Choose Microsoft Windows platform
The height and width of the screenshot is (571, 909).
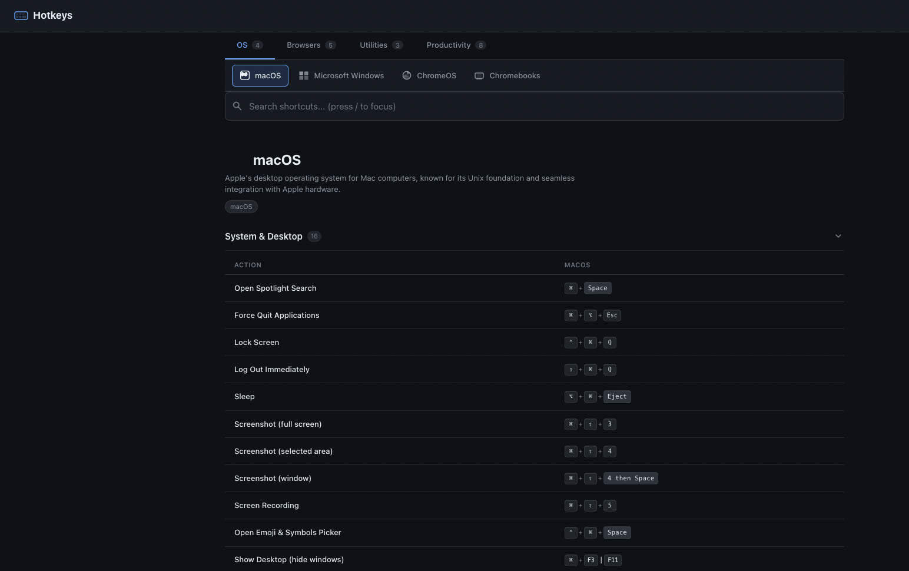(341, 75)
